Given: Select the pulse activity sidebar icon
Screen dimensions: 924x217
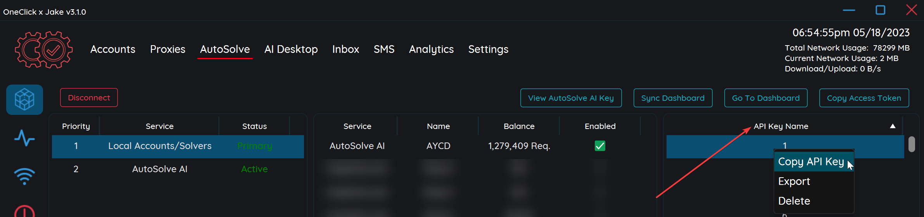Looking at the screenshot, I should [24, 138].
